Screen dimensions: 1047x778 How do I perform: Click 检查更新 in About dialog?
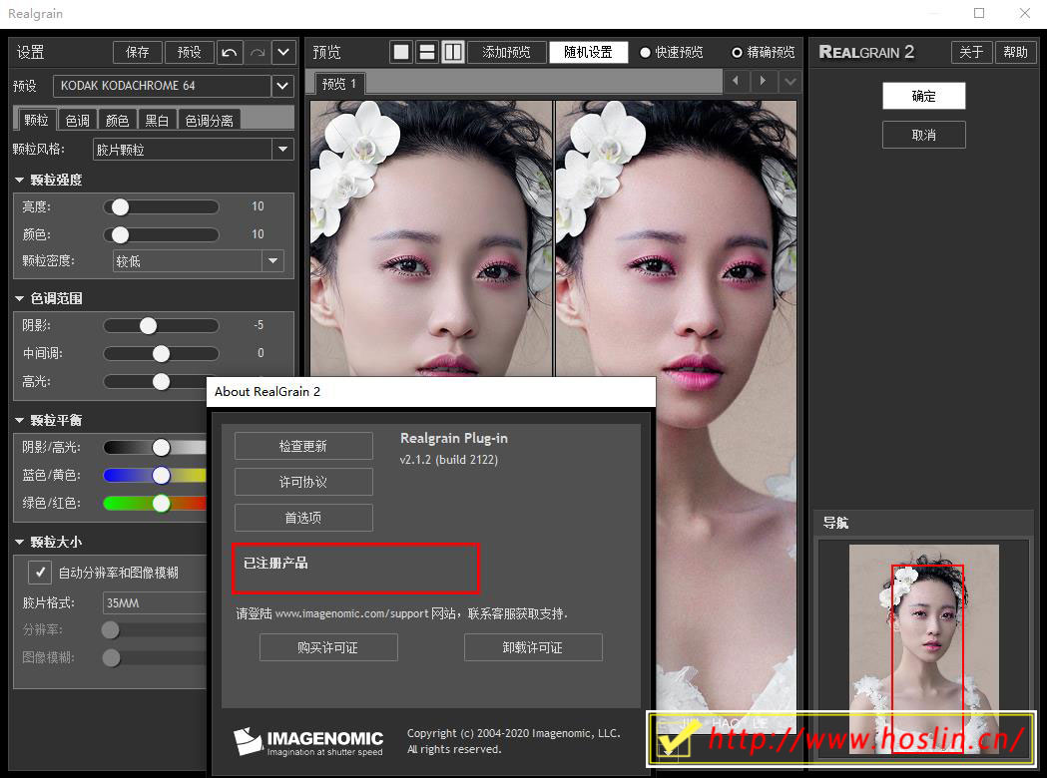point(303,446)
